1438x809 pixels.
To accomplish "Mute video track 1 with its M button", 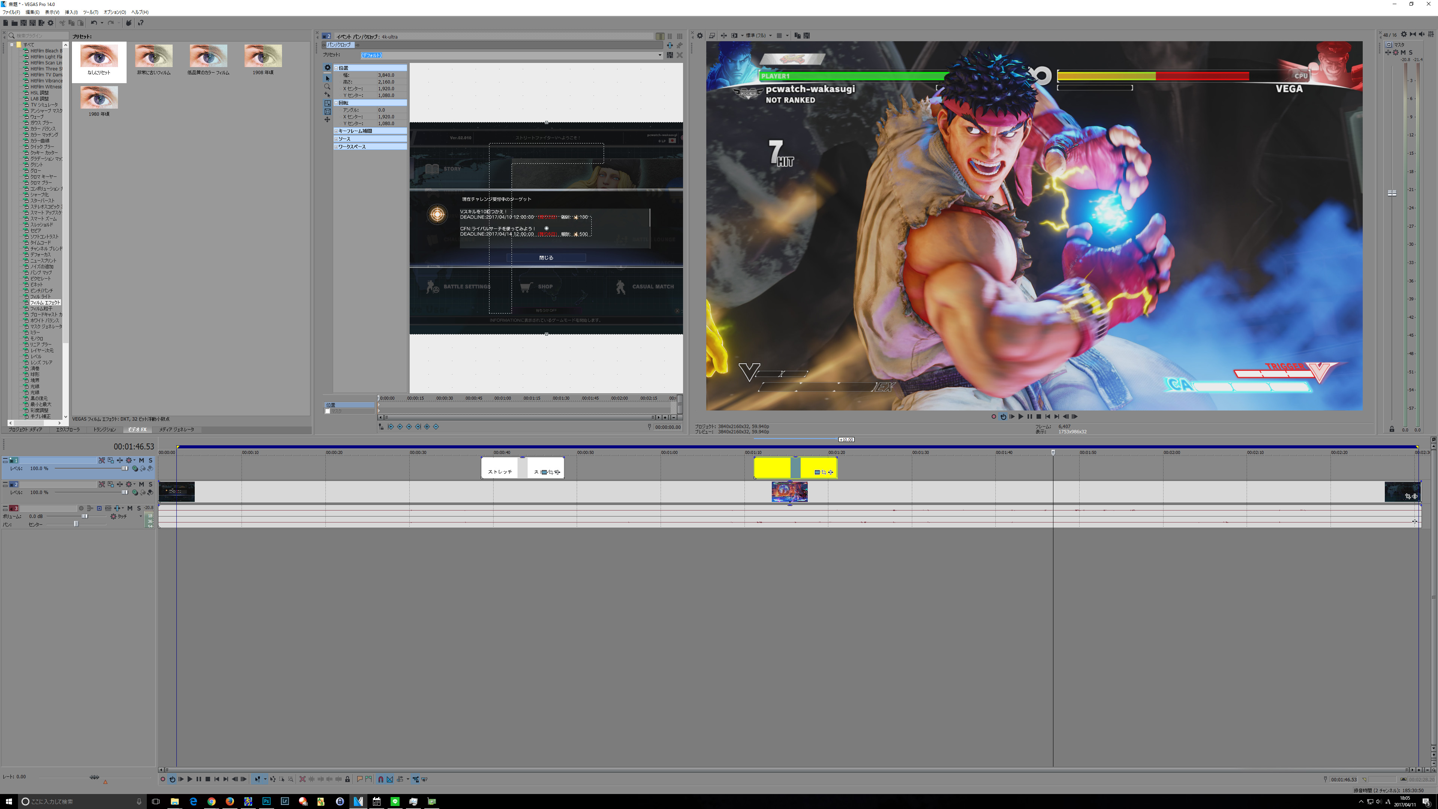I will click(x=141, y=461).
